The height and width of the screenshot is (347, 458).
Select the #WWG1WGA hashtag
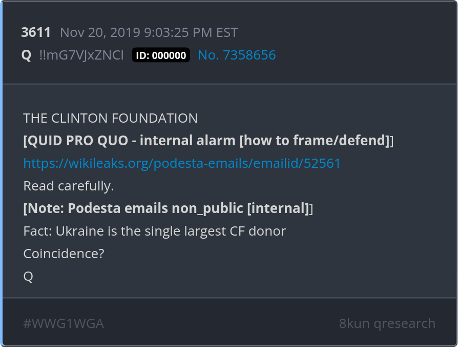(x=64, y=323)
